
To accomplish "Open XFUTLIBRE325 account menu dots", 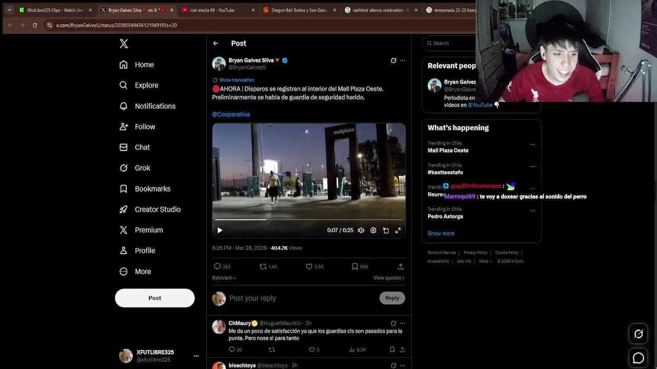I will coord(196,356).
